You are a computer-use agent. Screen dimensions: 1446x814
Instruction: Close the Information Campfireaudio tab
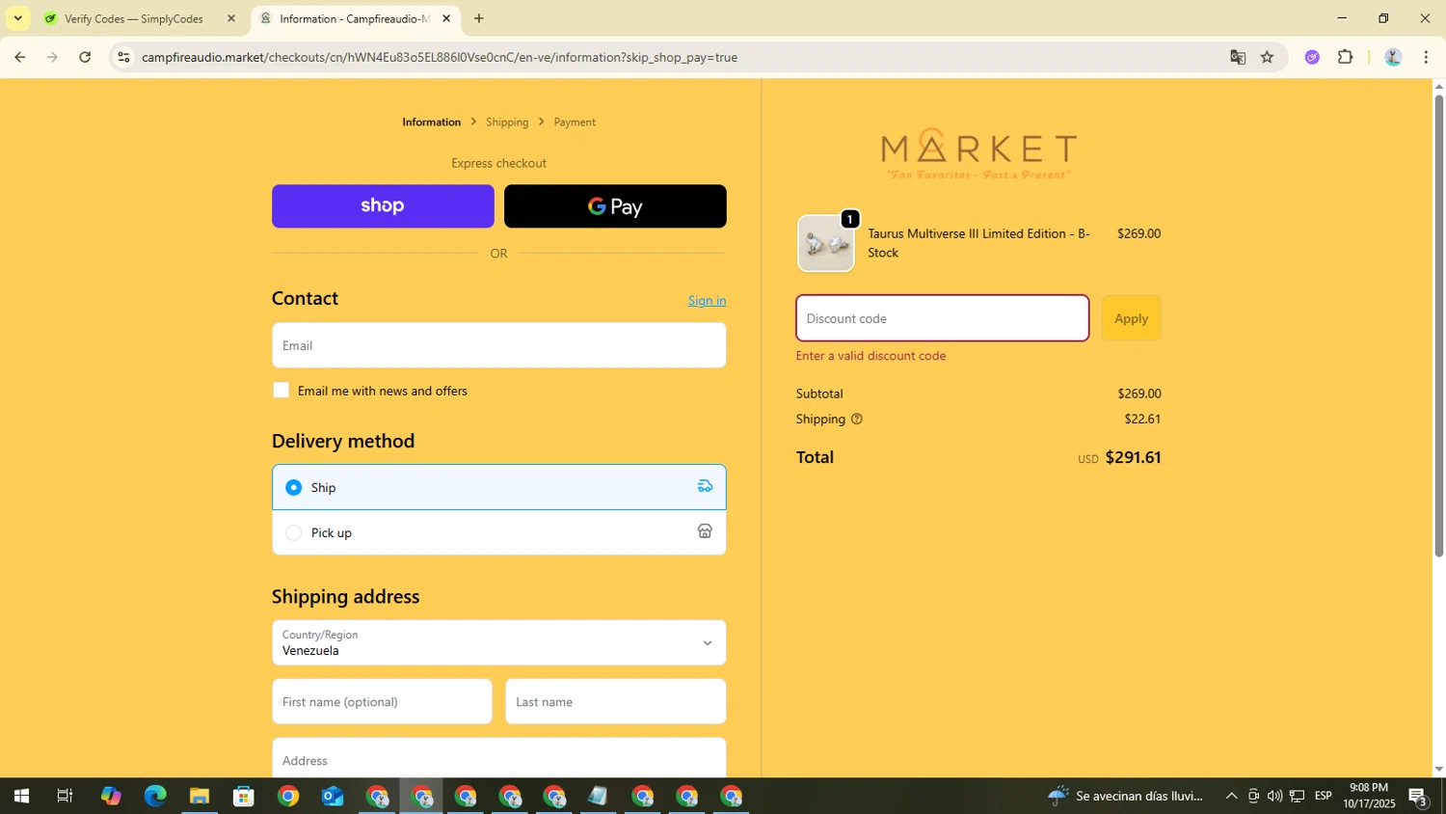coord(446,18)
